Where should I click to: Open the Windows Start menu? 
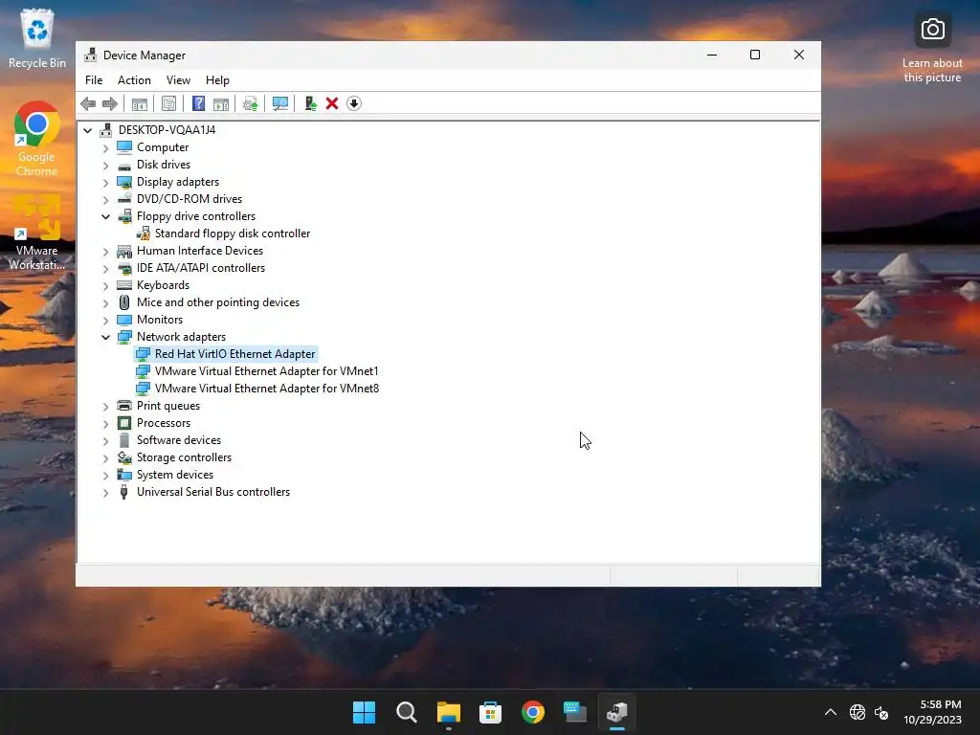point(364,712)
